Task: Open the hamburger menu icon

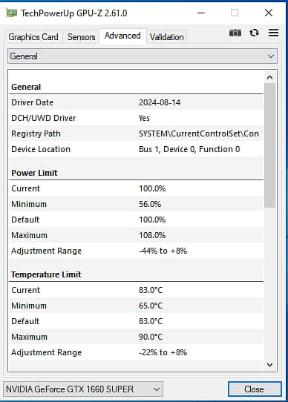Action: click(x=273, y=33)
